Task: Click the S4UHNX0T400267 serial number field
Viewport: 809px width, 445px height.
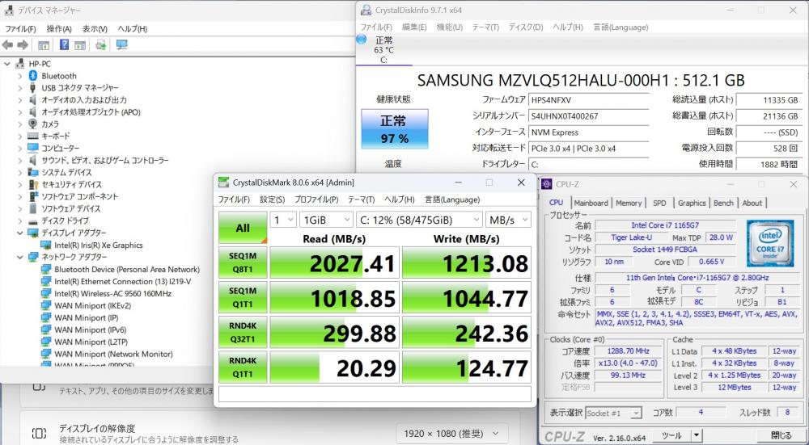Action: click(589, 116)
